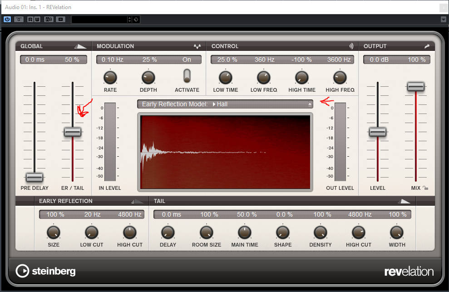Click the reverb impulse response display
The width and height of the screenshot is (449, 292).
(225, 152)
